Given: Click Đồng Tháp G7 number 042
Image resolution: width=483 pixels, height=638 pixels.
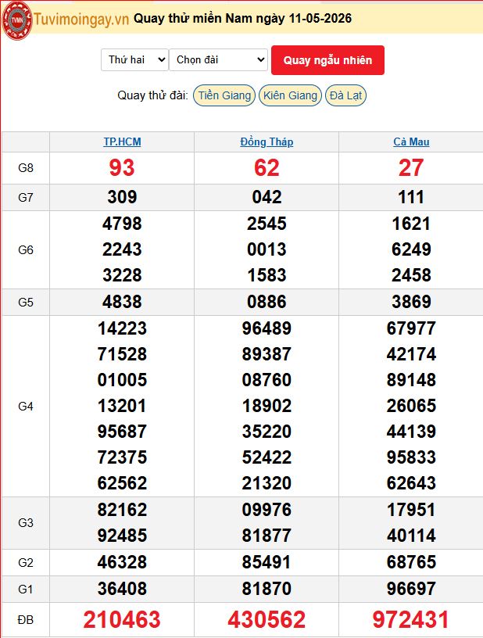Looking at the screenshot, I should point(267,197).
